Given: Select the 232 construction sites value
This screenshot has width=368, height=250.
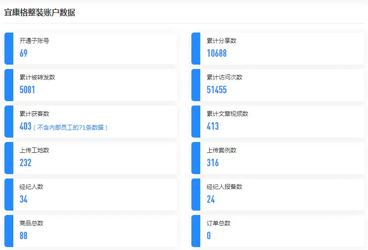Looking at the screenshot, I should 25,163.
